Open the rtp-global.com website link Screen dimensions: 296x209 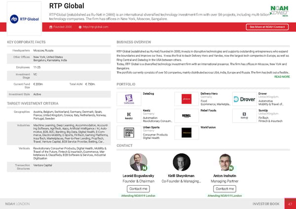click(x=96, y=27)
